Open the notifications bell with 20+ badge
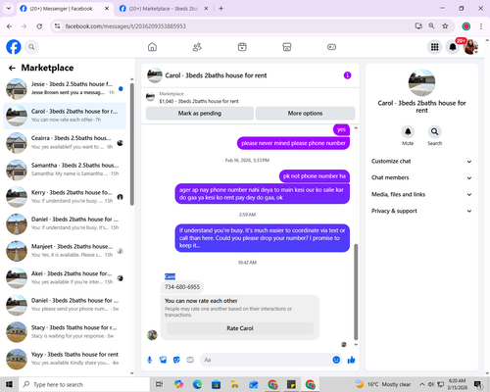This screenshot has width=490, height=392. click(453, 47)
